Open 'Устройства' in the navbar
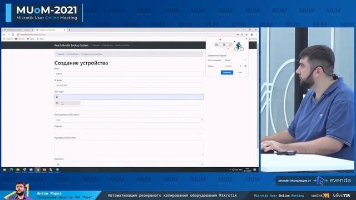This screenshot has width=356, height=200. (x=107, y=46)
